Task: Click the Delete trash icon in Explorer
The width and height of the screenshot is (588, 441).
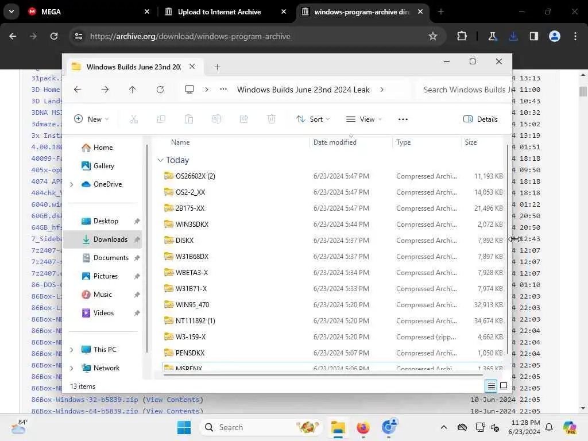Action: [x=272, y=119]
